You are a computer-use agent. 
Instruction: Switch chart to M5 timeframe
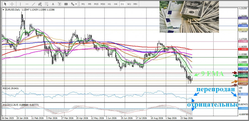[90, 4]
